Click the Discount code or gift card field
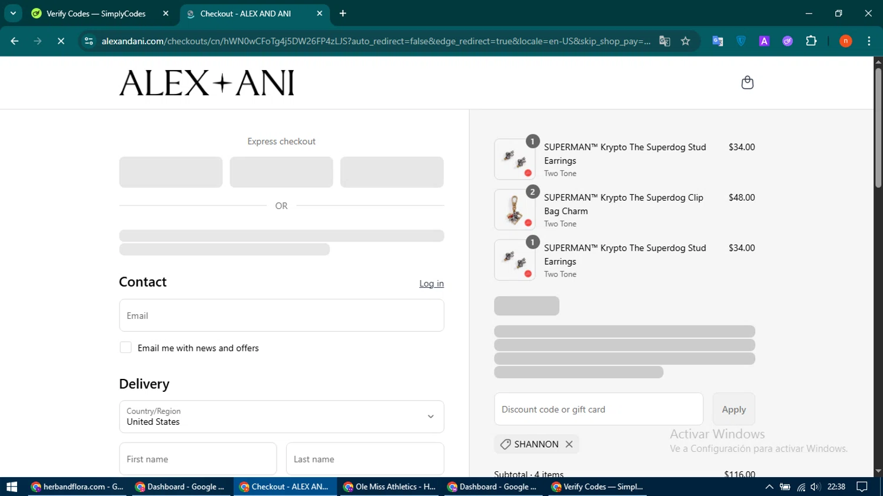Screen dimensions: 883x496 coord(599,409)
